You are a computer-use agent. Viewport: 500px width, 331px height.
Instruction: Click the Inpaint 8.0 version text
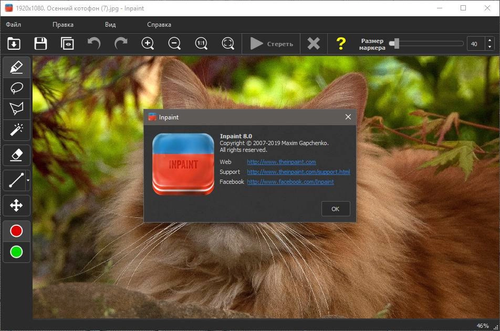236,136
